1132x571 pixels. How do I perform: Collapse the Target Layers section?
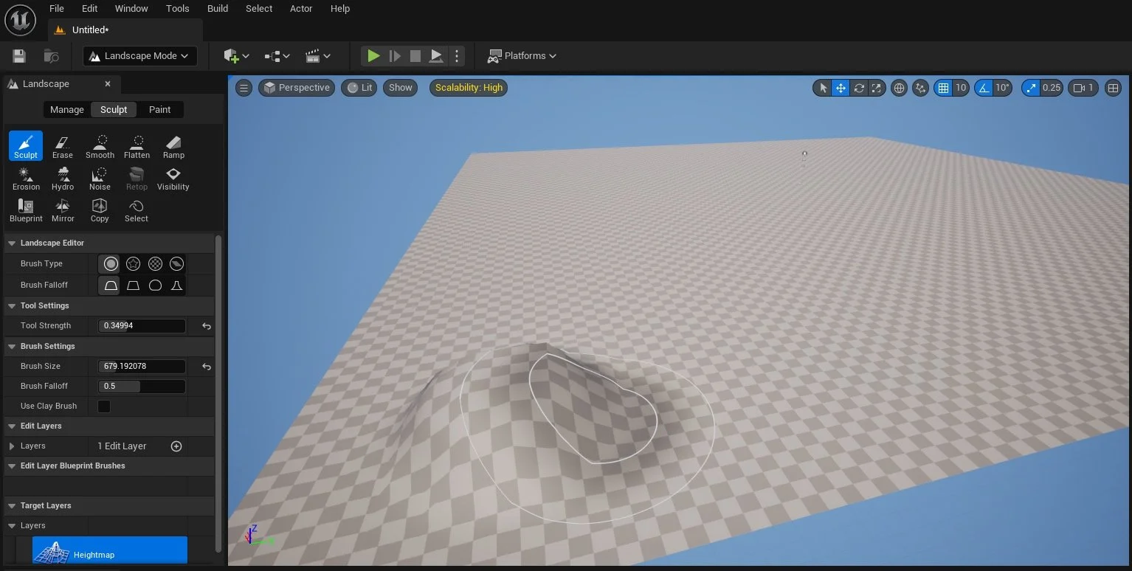[12, 506]
